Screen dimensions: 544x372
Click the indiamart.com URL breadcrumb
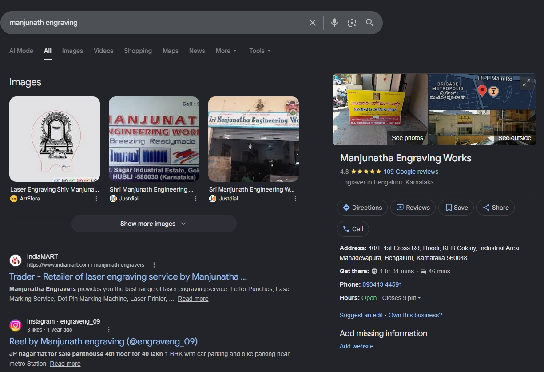click(86, 265)
